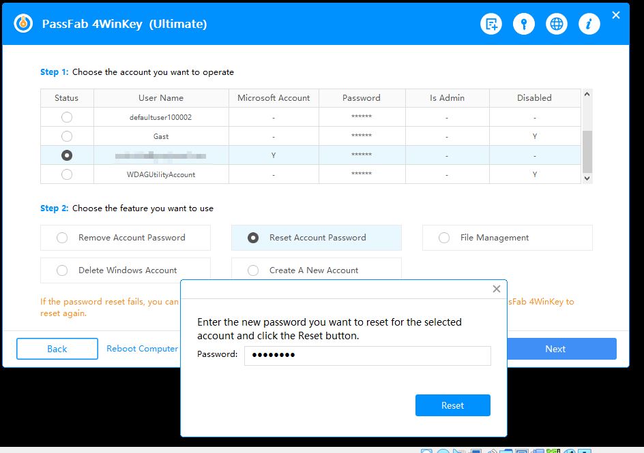644x453 pixels.
Task: Click the Microsoft Account column header
Action: tap(274, 98)
